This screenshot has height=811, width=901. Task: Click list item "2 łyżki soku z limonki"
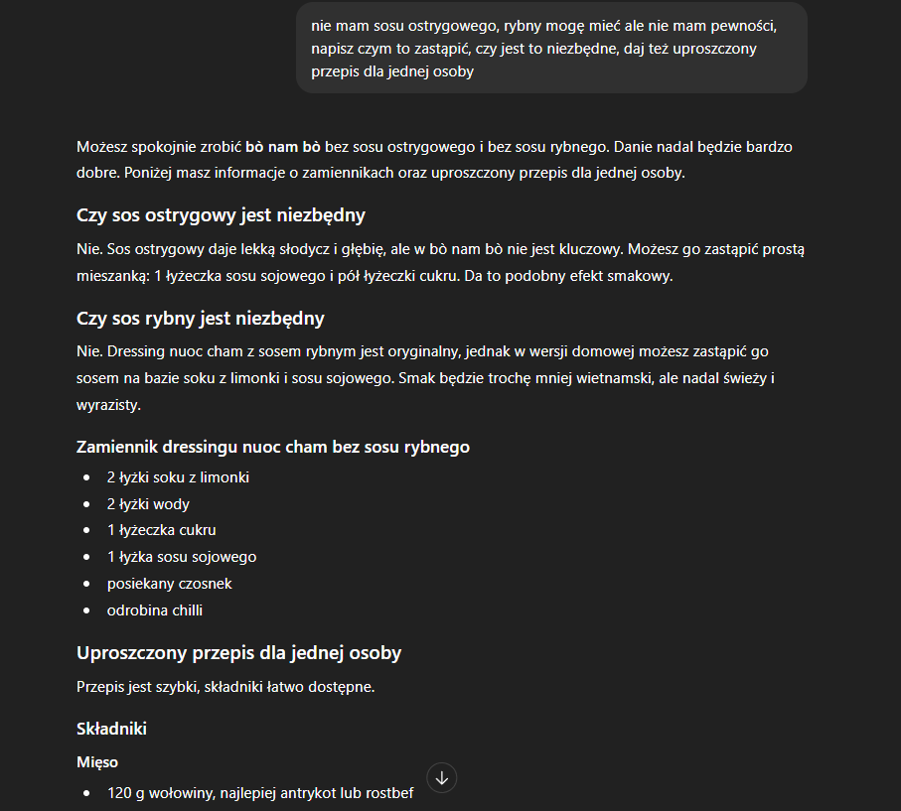[x=178, y=477]
